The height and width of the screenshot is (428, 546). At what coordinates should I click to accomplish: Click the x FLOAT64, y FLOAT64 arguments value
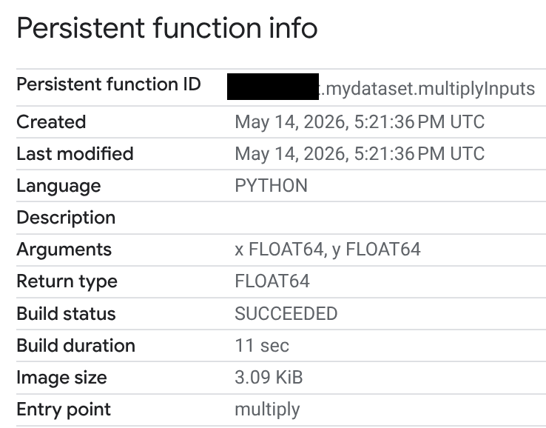click(328, 250)
